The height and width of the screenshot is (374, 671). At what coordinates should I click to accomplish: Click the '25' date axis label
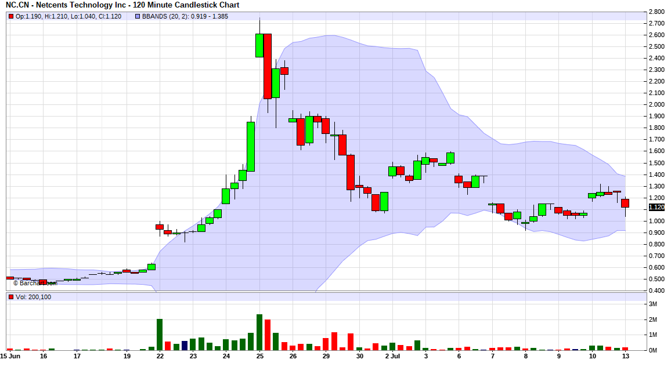pos(260,356)
